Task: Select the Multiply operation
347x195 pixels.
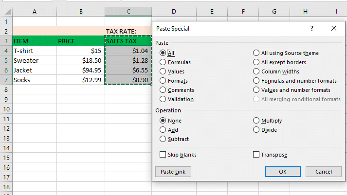Action: tap(256, 121)
